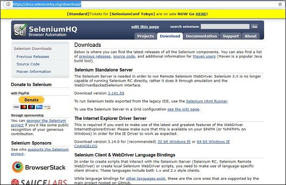
Task: Open the About tab
Action: tap(250, 36)
